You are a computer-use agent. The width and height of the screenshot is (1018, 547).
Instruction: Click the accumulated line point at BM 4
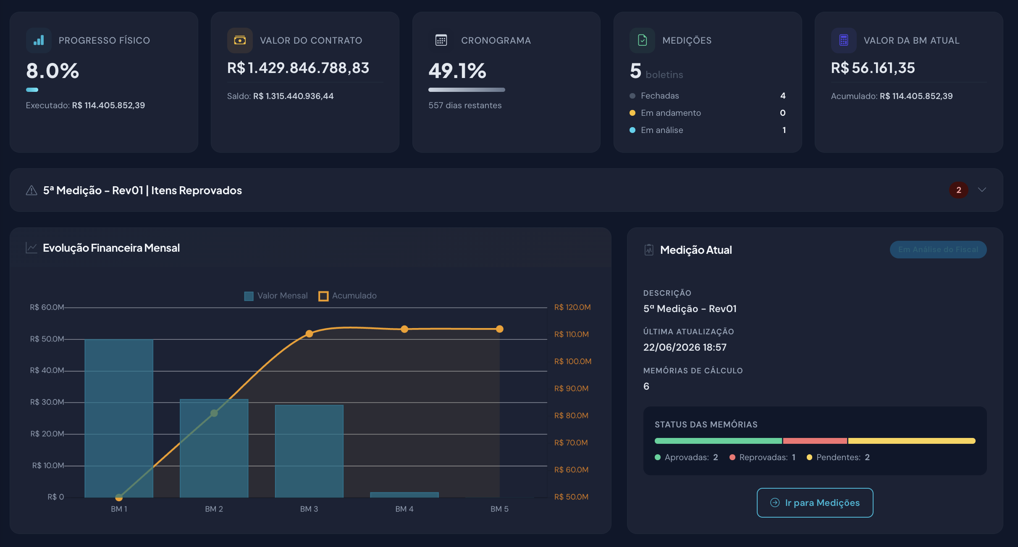[404, 329]
